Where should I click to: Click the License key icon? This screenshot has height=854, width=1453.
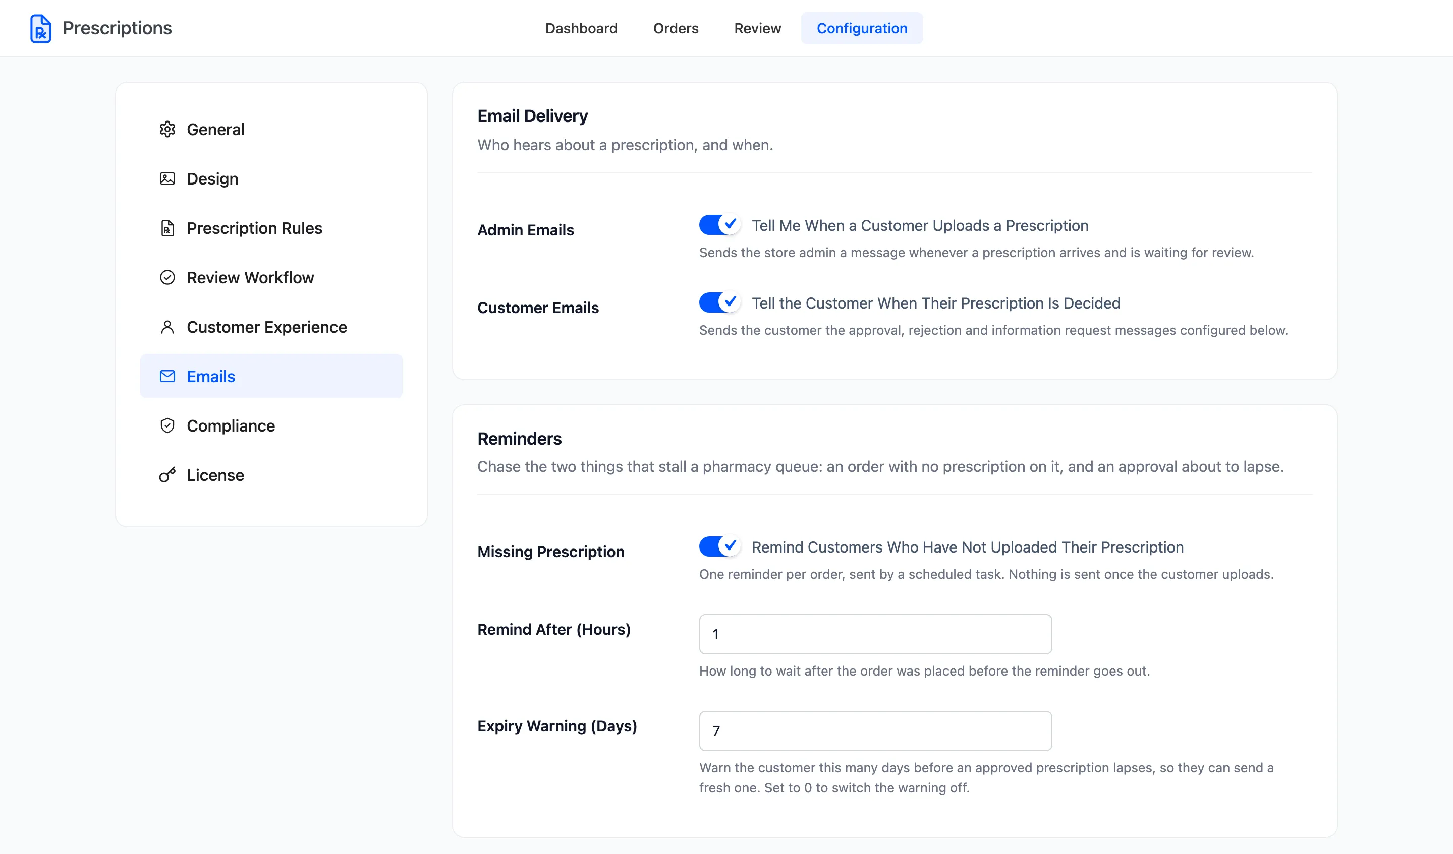pos(167,475)
